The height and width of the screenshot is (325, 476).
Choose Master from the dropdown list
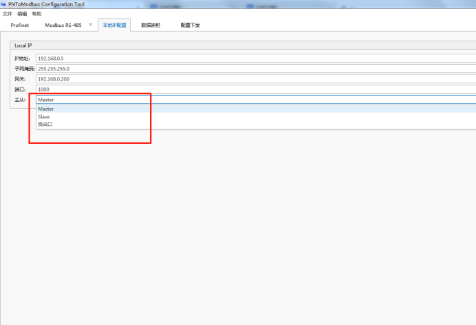[x=256, y=109]
